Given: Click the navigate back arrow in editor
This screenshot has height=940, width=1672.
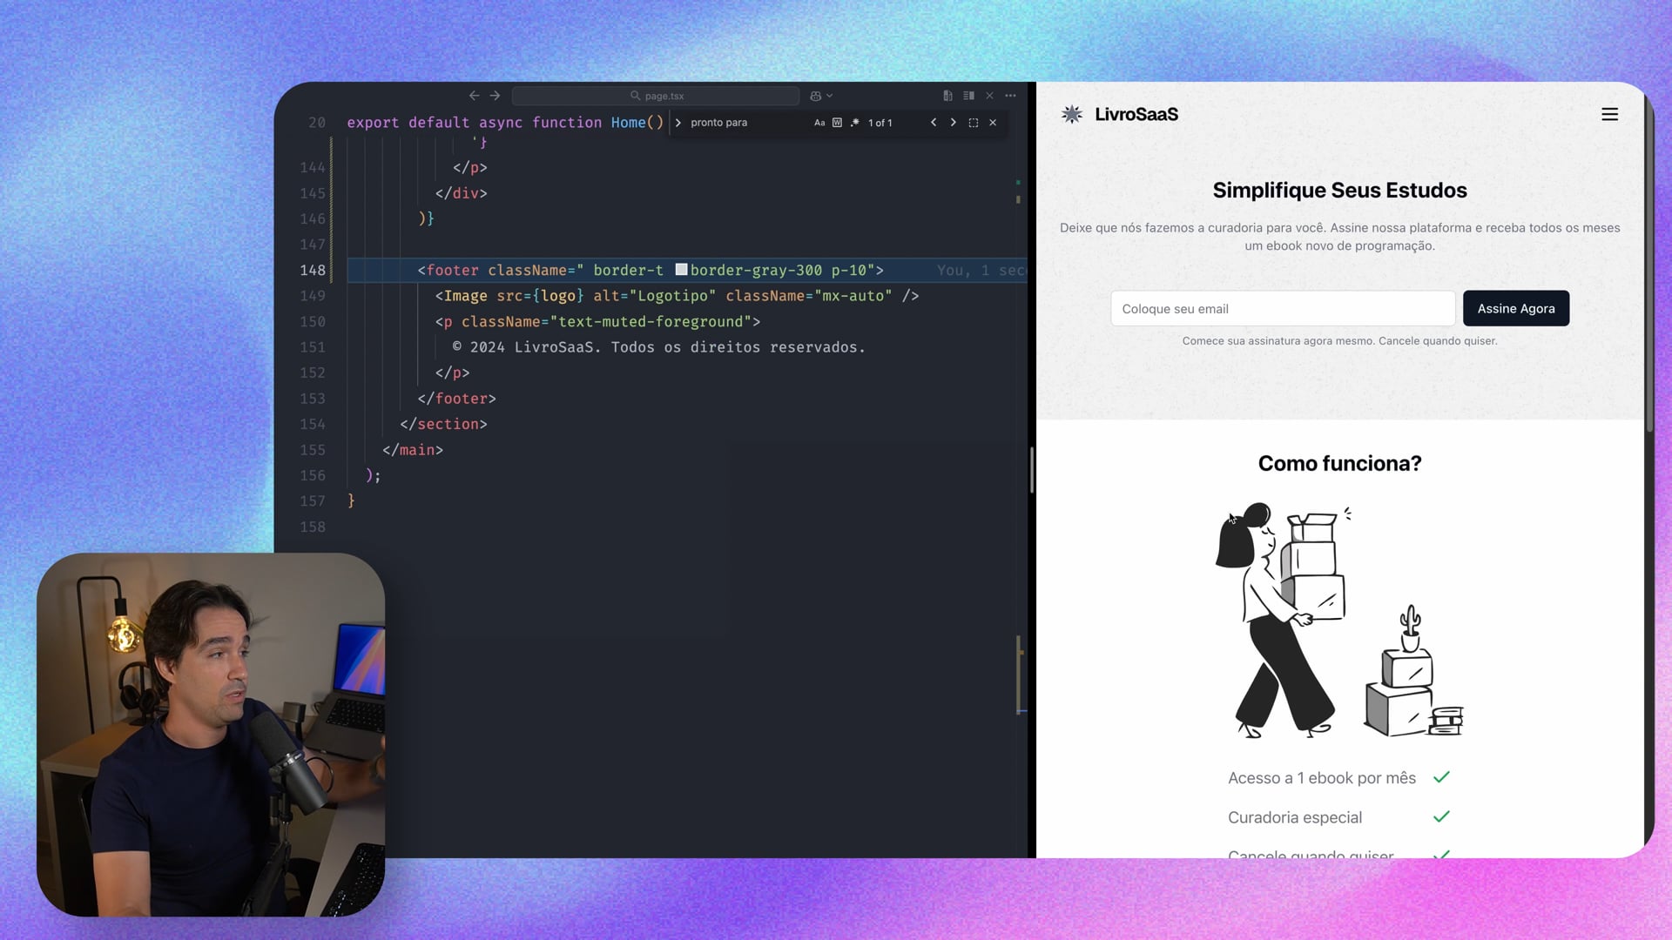Looking at the screenshot, I should coord(474,96).
